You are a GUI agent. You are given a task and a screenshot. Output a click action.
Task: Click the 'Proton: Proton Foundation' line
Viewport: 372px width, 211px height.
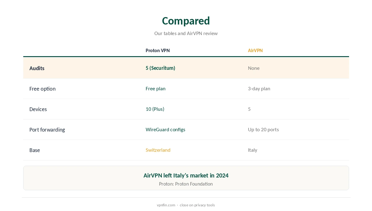pyautogui.click(x=186, y=184)
